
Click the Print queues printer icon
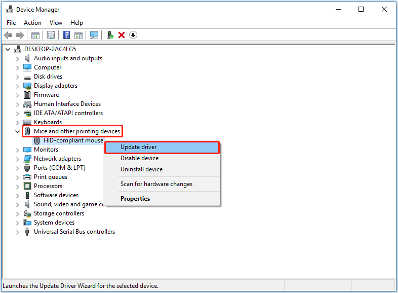click(x=27, y=177)
